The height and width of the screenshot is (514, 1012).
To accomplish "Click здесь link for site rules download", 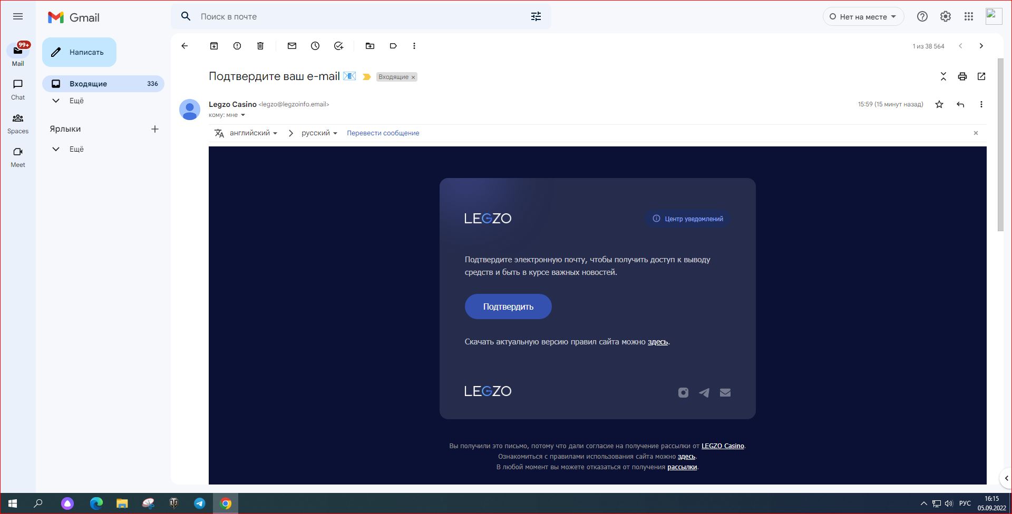I will (x=658, y=342).
